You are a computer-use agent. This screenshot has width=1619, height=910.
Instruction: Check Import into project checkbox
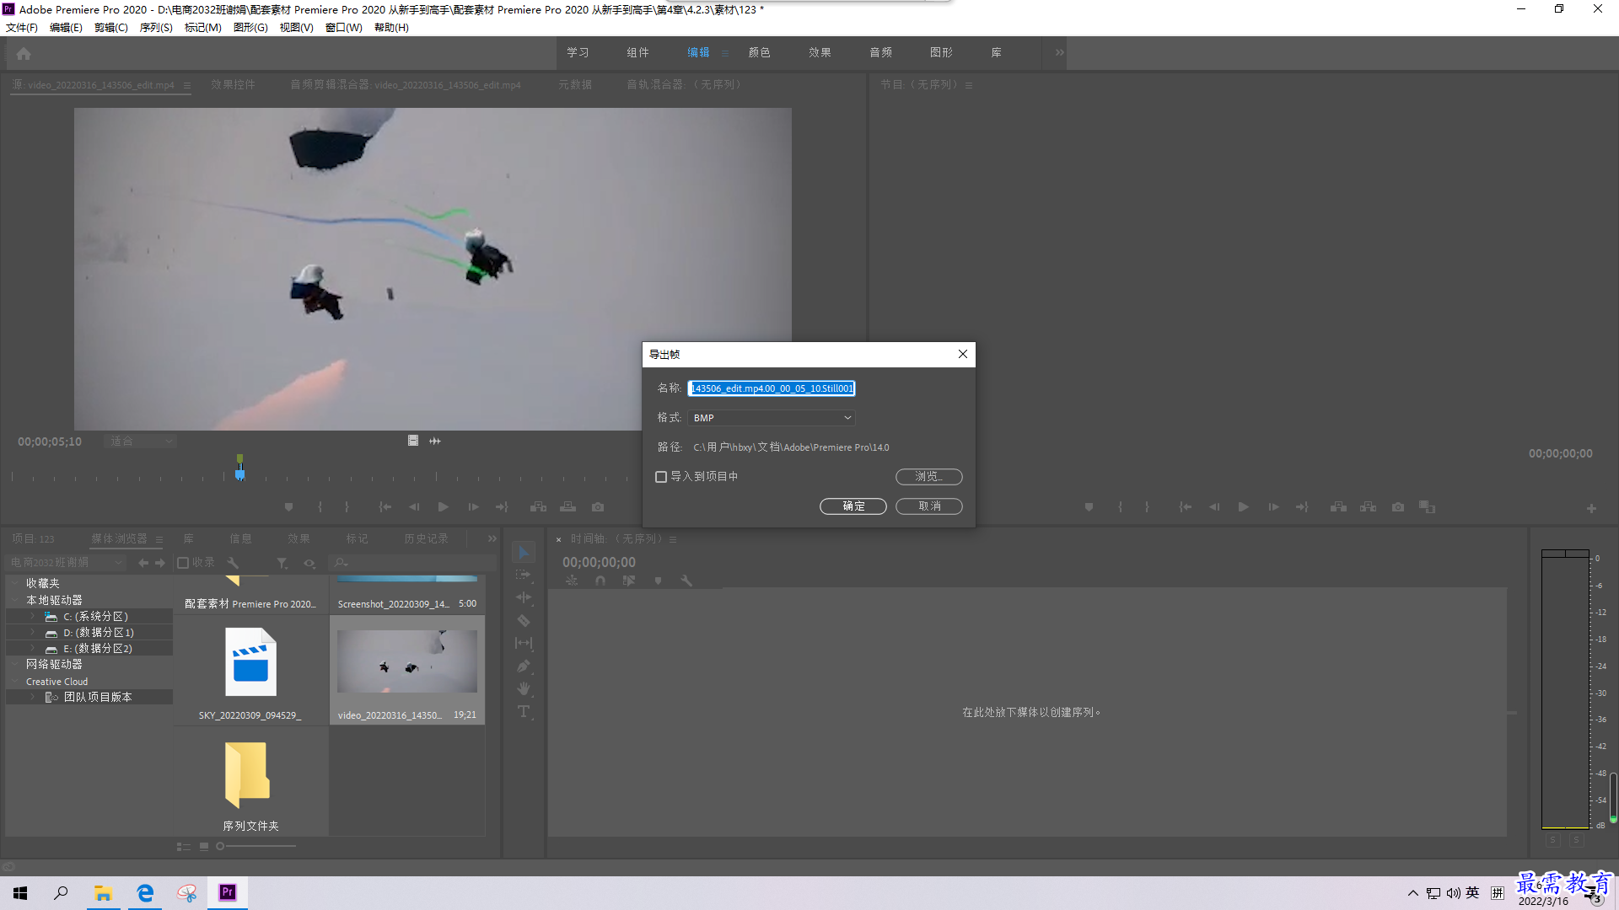tap(661, 477)
